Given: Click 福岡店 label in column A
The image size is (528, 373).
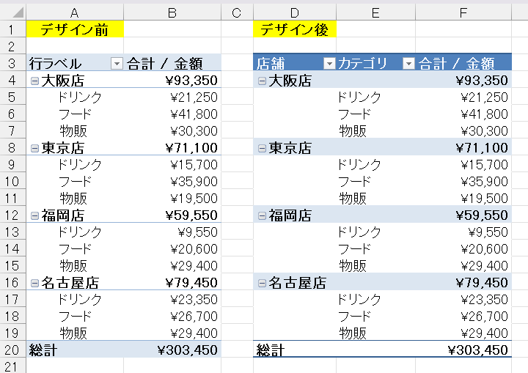Looking at the screenshot, I should 62,215.
